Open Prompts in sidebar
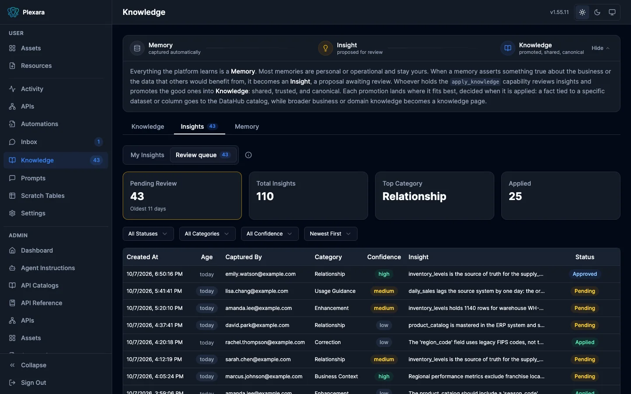This screenshot has height=394, width=631. (x=56, y=178)
